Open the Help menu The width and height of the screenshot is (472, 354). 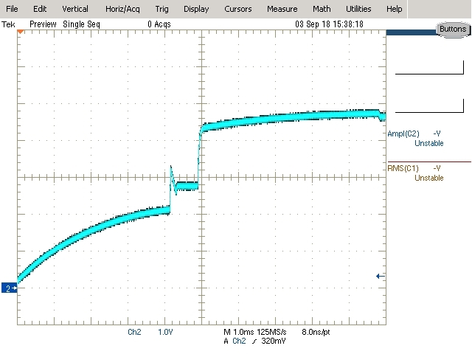pos(395,9)
